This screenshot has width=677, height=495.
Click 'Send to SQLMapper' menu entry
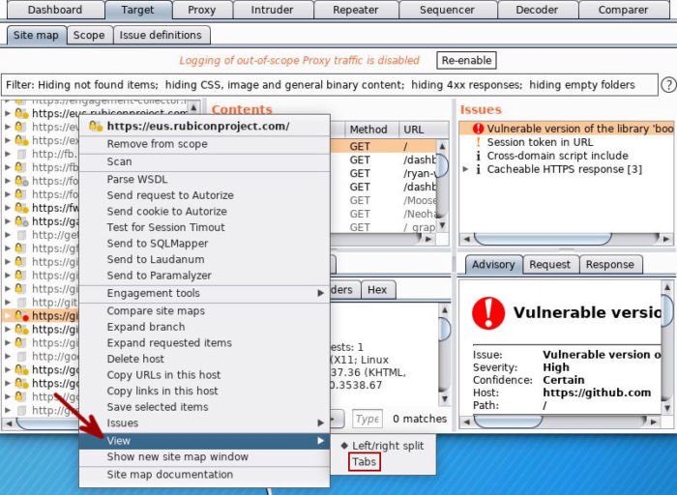[x=205, y=244]
